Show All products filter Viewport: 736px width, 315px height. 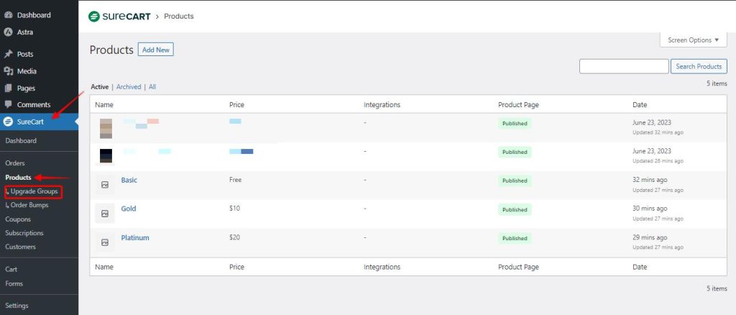coord(152,87)
